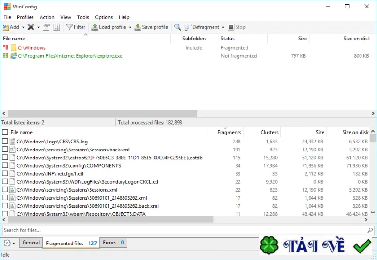The image size is (377, 260).
Task: Click the C:\Windows folder icon
Action: click(x=14, y=48)
